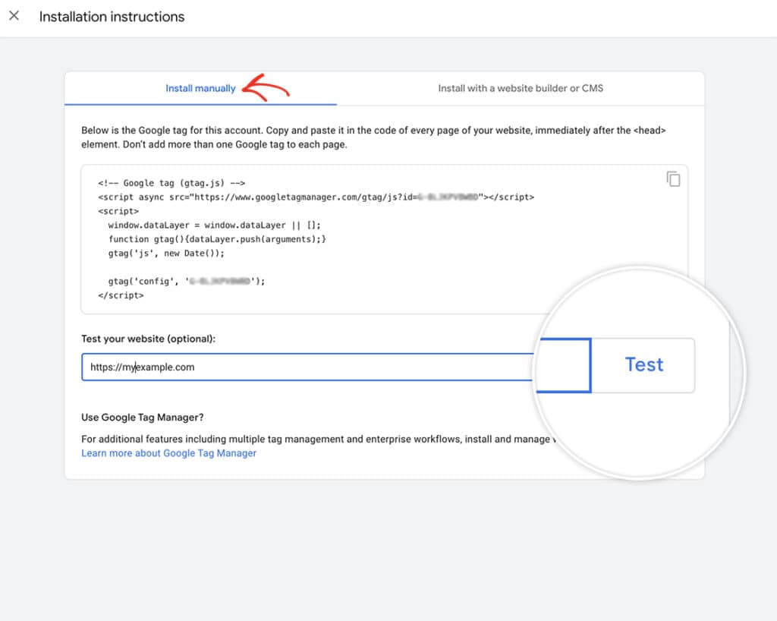Switch to the Install manually tab
Viewport: 777px width, 621px height.
[x=200, y=88]
